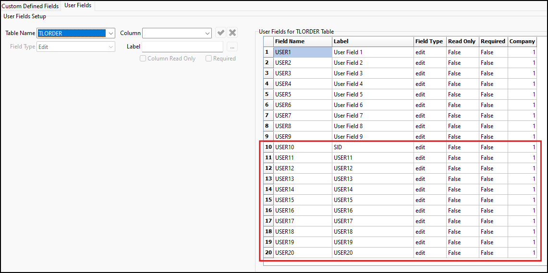The image size is (548, 273).
Task: Open the Table Name dropdown
Action: click(111, 34)
